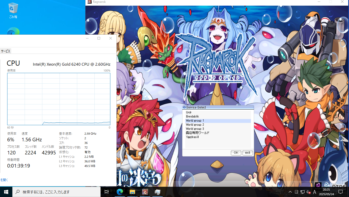Click the IME input mode A indicator
The height and width of the screenshot is (197, 349).
(315, 192)
